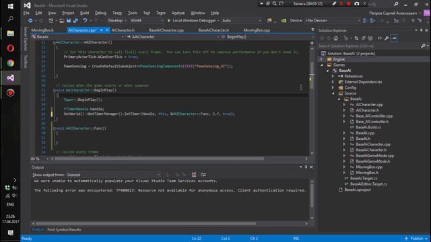Click Solution Explorer Home icon
Image resolution: width=431 pixels, height=242 pixels.
pos(336,38)
